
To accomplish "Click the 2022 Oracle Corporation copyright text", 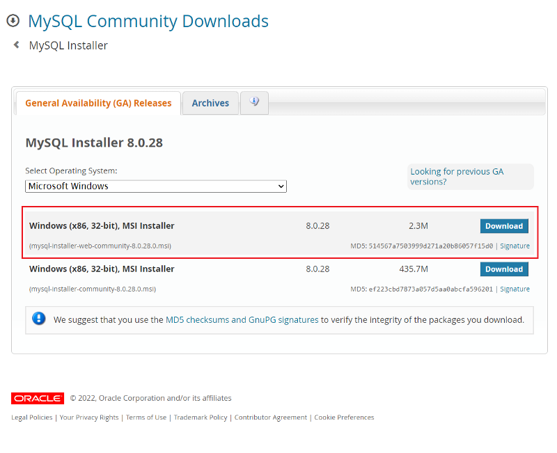I will [x=150, y=398].
